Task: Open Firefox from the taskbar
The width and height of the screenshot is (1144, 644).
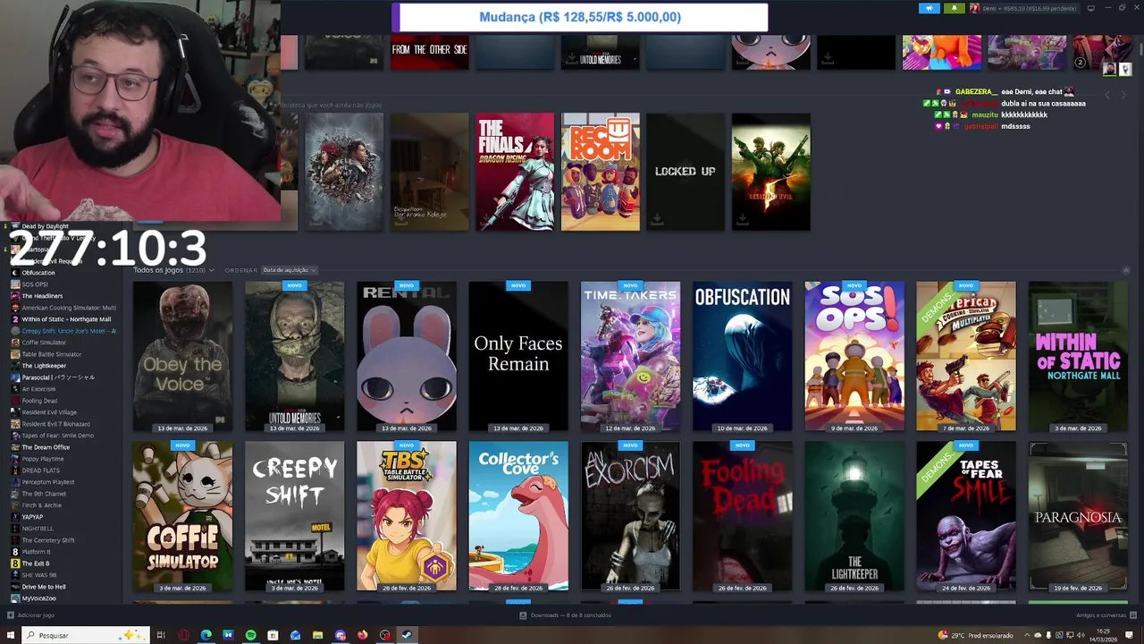Action: (x=362, y=635)
